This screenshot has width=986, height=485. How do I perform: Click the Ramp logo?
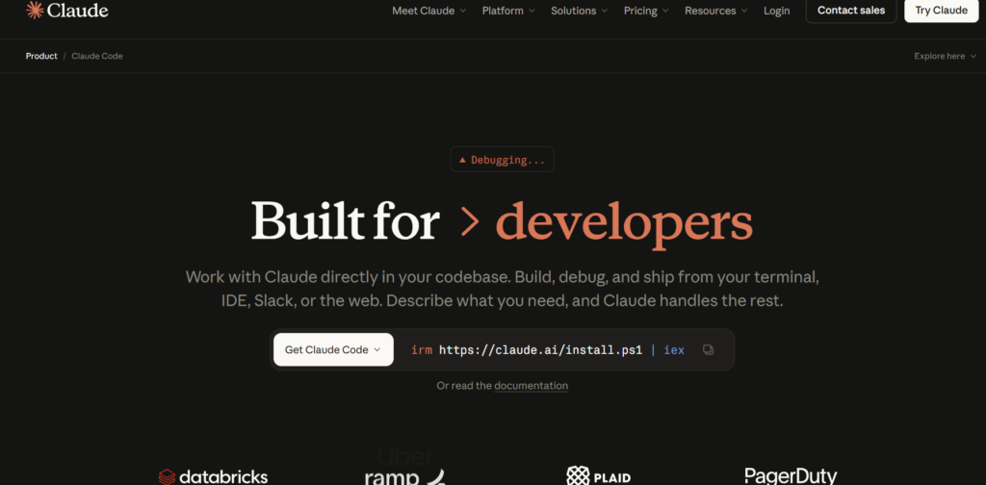coord(404,476)
